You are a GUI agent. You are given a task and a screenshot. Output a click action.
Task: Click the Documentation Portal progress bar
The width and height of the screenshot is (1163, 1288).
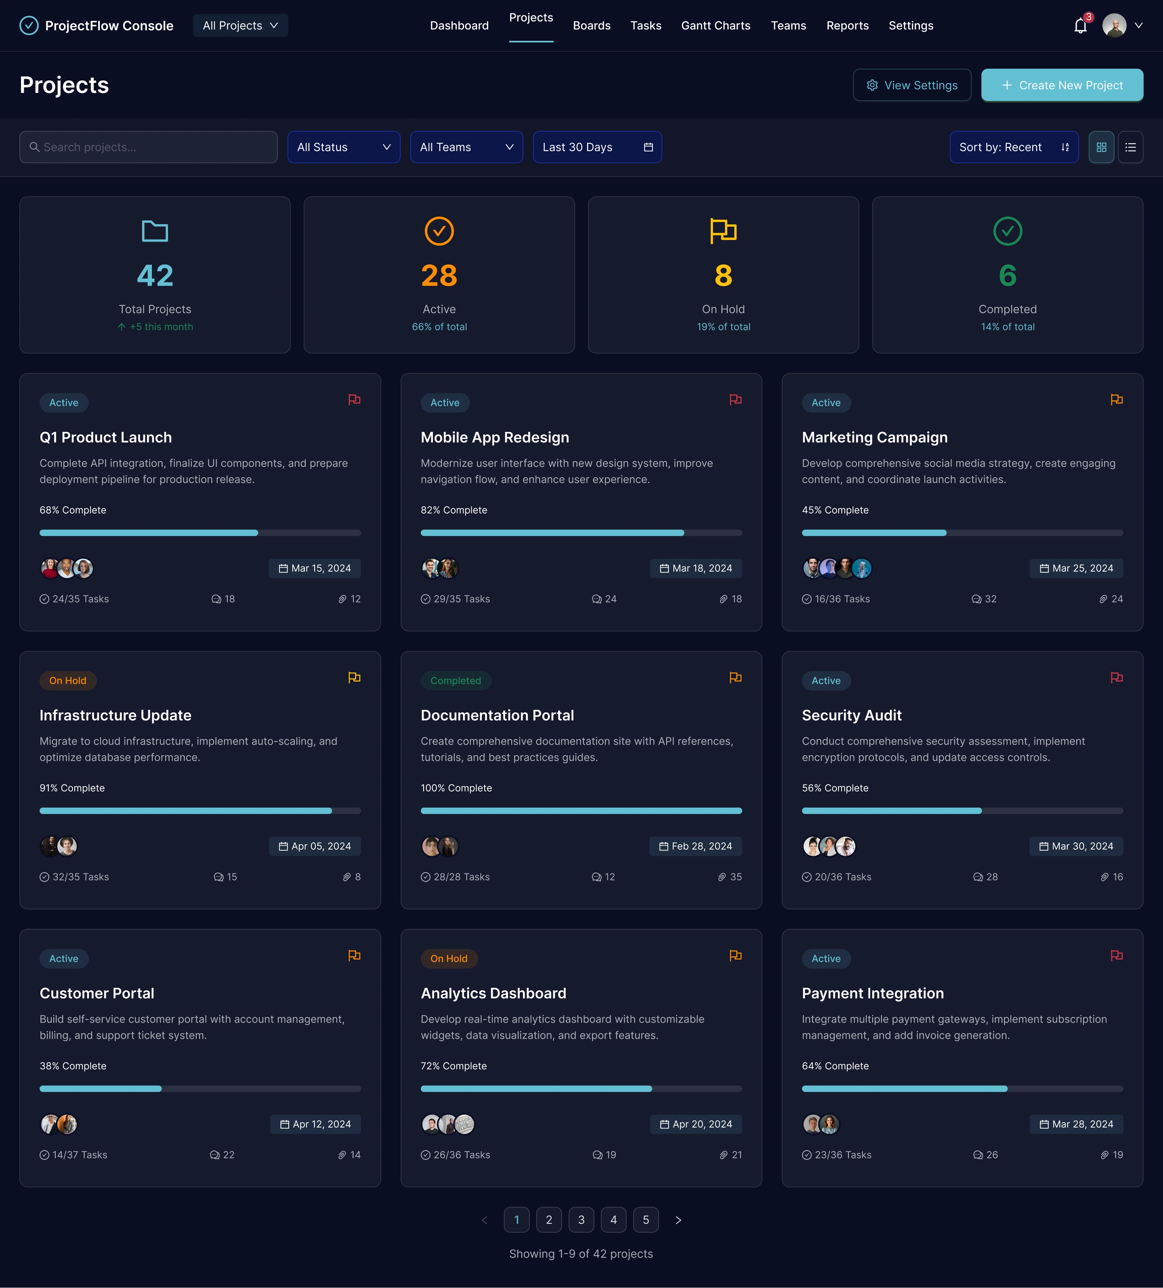tap(581, 811)
